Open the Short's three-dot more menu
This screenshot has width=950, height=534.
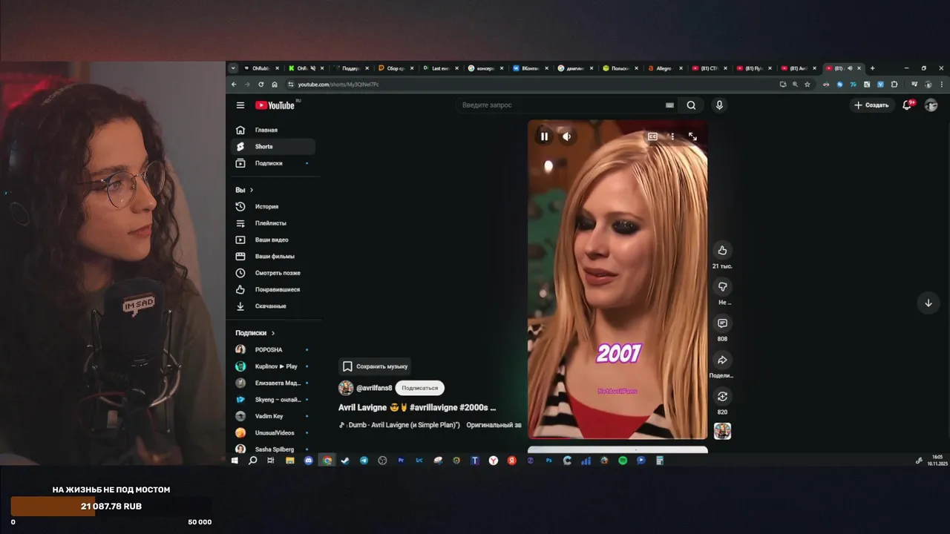672,136
